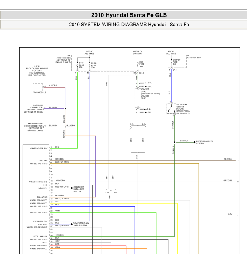Select the 'HOT IN ON OR START' label
This screenshot has width=247, height=254.
(138, 52)
